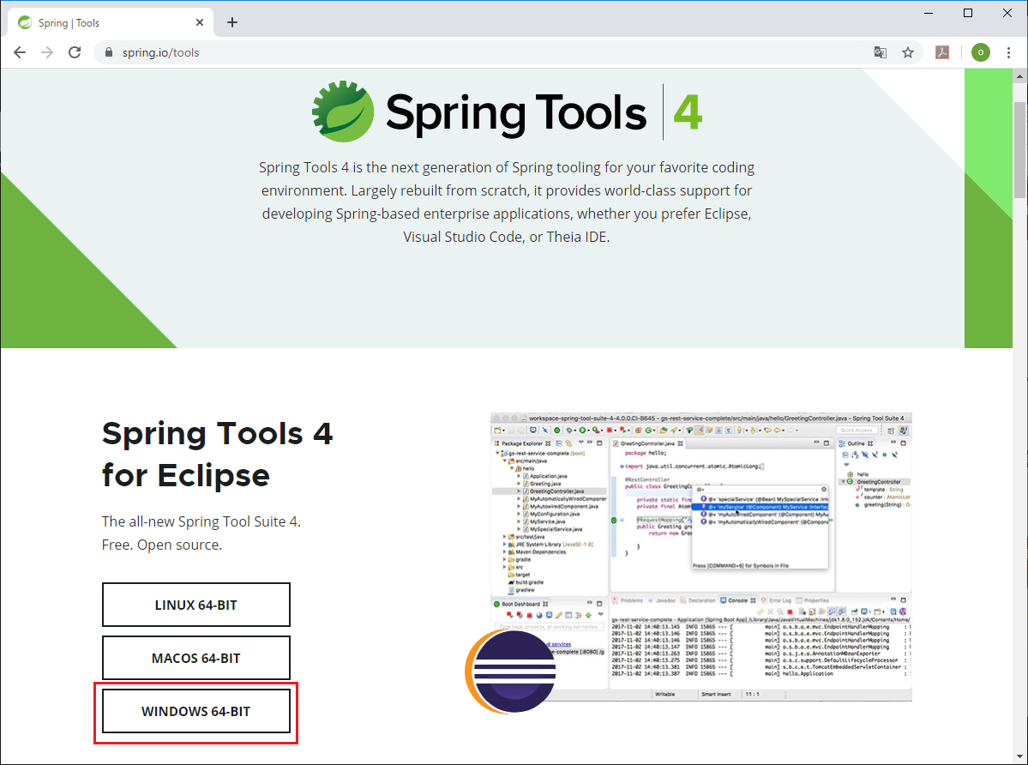Viewport: 1028px width, 765px height.
Task: Open a new browser tab
Action: point(232,22)
